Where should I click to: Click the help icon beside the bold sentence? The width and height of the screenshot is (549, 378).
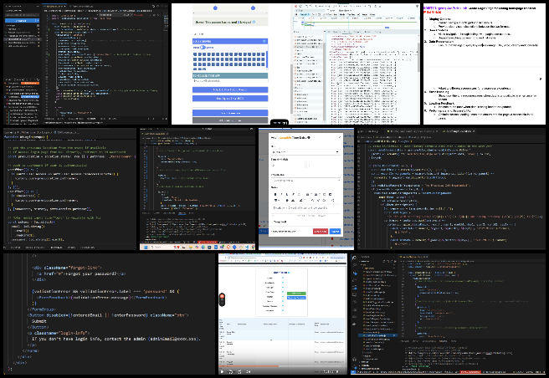coord(254,22)
